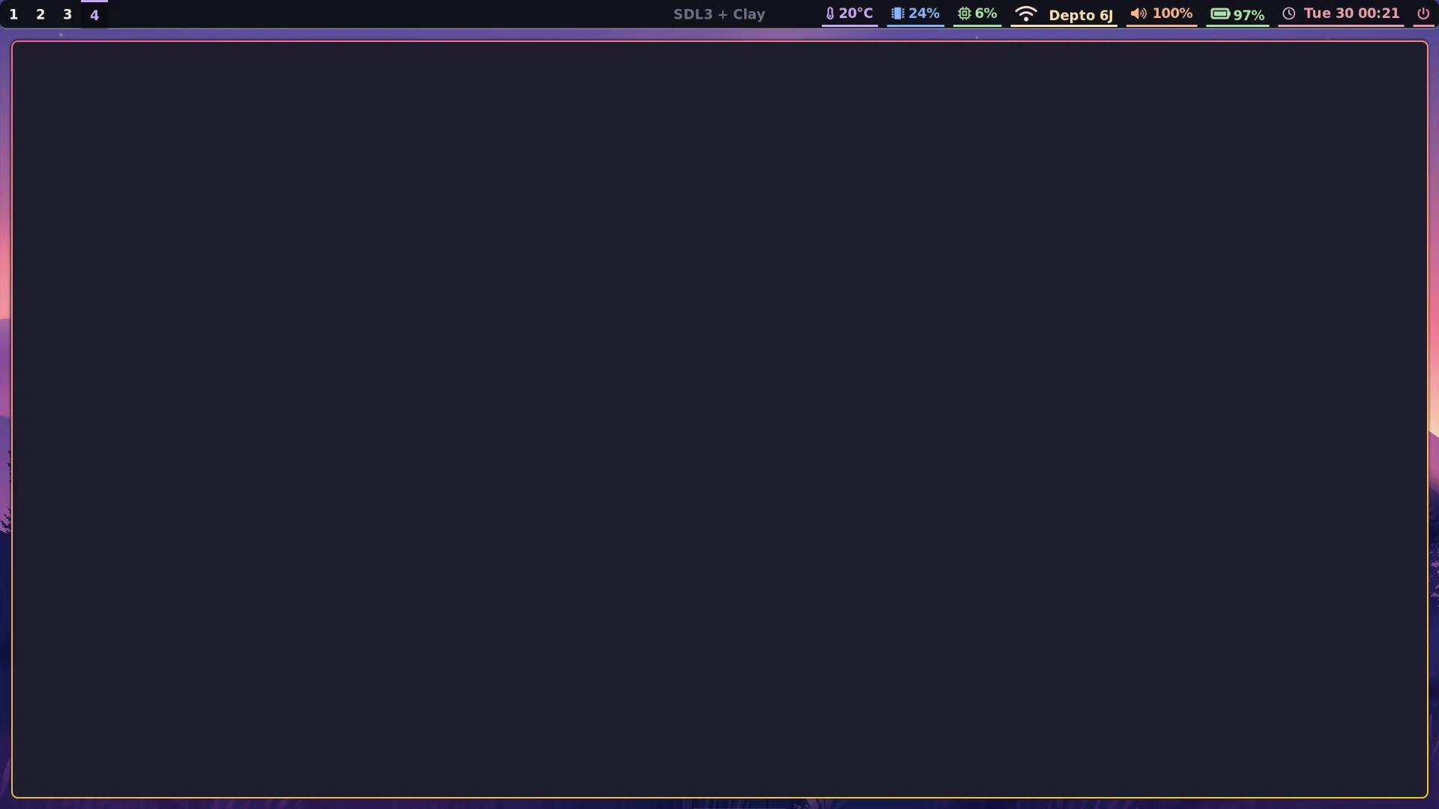The image size is (1439, 809).
Task: Click the SDL3 + Clay window title
Action: pyautogui.click(x=718, y=14)
